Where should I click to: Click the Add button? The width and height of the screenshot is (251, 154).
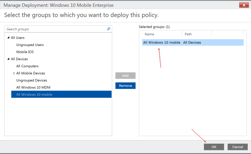tap(125, 75)
